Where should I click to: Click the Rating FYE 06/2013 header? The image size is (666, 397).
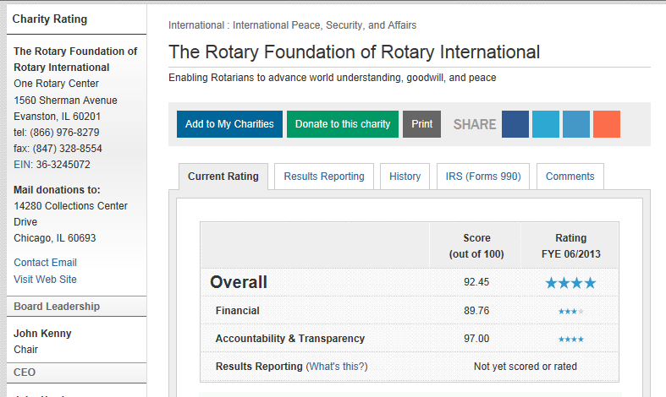coord(571,246)
